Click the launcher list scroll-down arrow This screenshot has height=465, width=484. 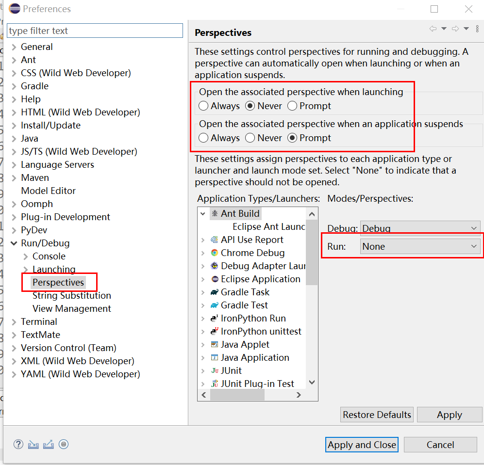click(x=312, y=383)
